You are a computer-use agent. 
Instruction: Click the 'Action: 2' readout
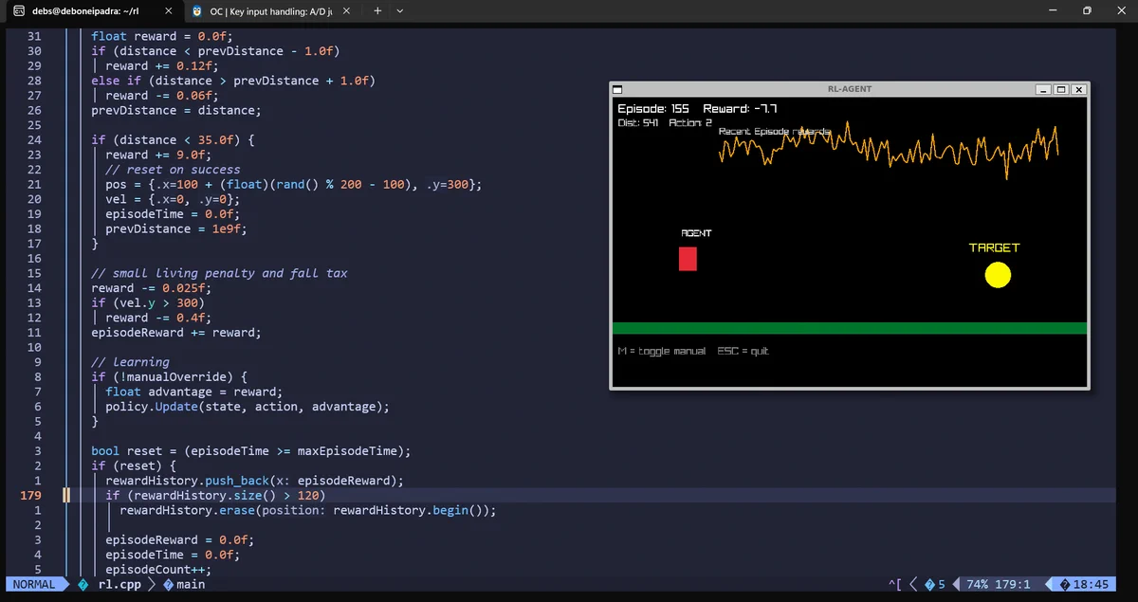pos(690,123)
